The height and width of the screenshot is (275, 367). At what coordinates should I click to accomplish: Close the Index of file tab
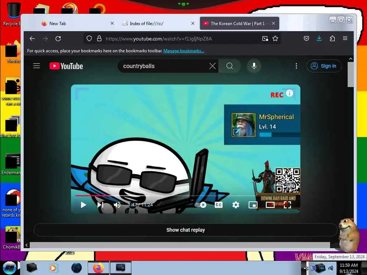coord(192,23)
